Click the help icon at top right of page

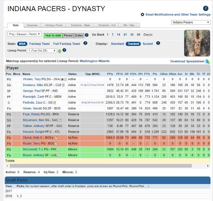click(x=205, y=8)
